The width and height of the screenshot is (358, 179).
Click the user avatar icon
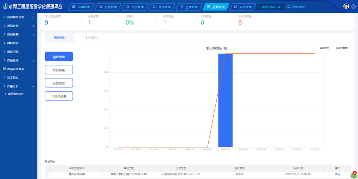(346, 6)
